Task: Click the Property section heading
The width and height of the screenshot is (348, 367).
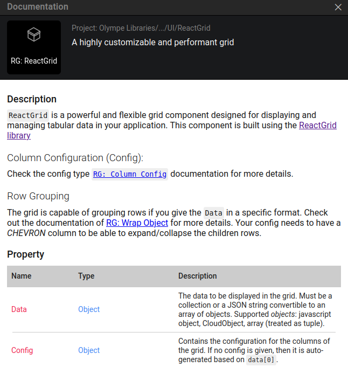Action: [25, 254]
